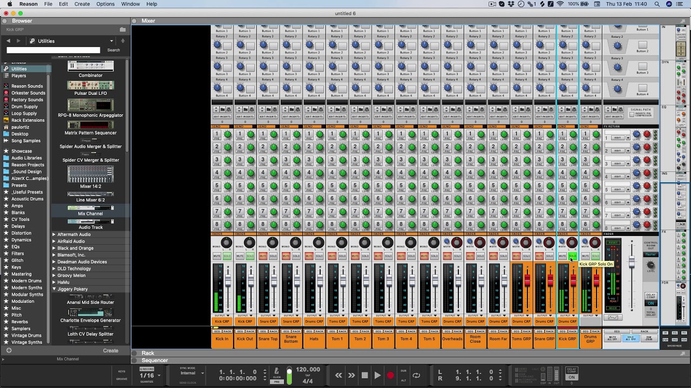Open Sync Mode Internal dropdown

click(x=192, y=373)
